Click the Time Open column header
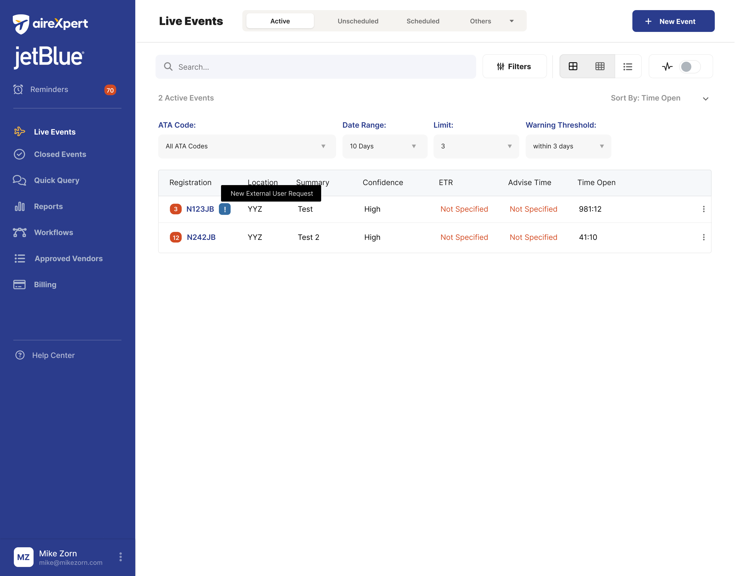 596,182
